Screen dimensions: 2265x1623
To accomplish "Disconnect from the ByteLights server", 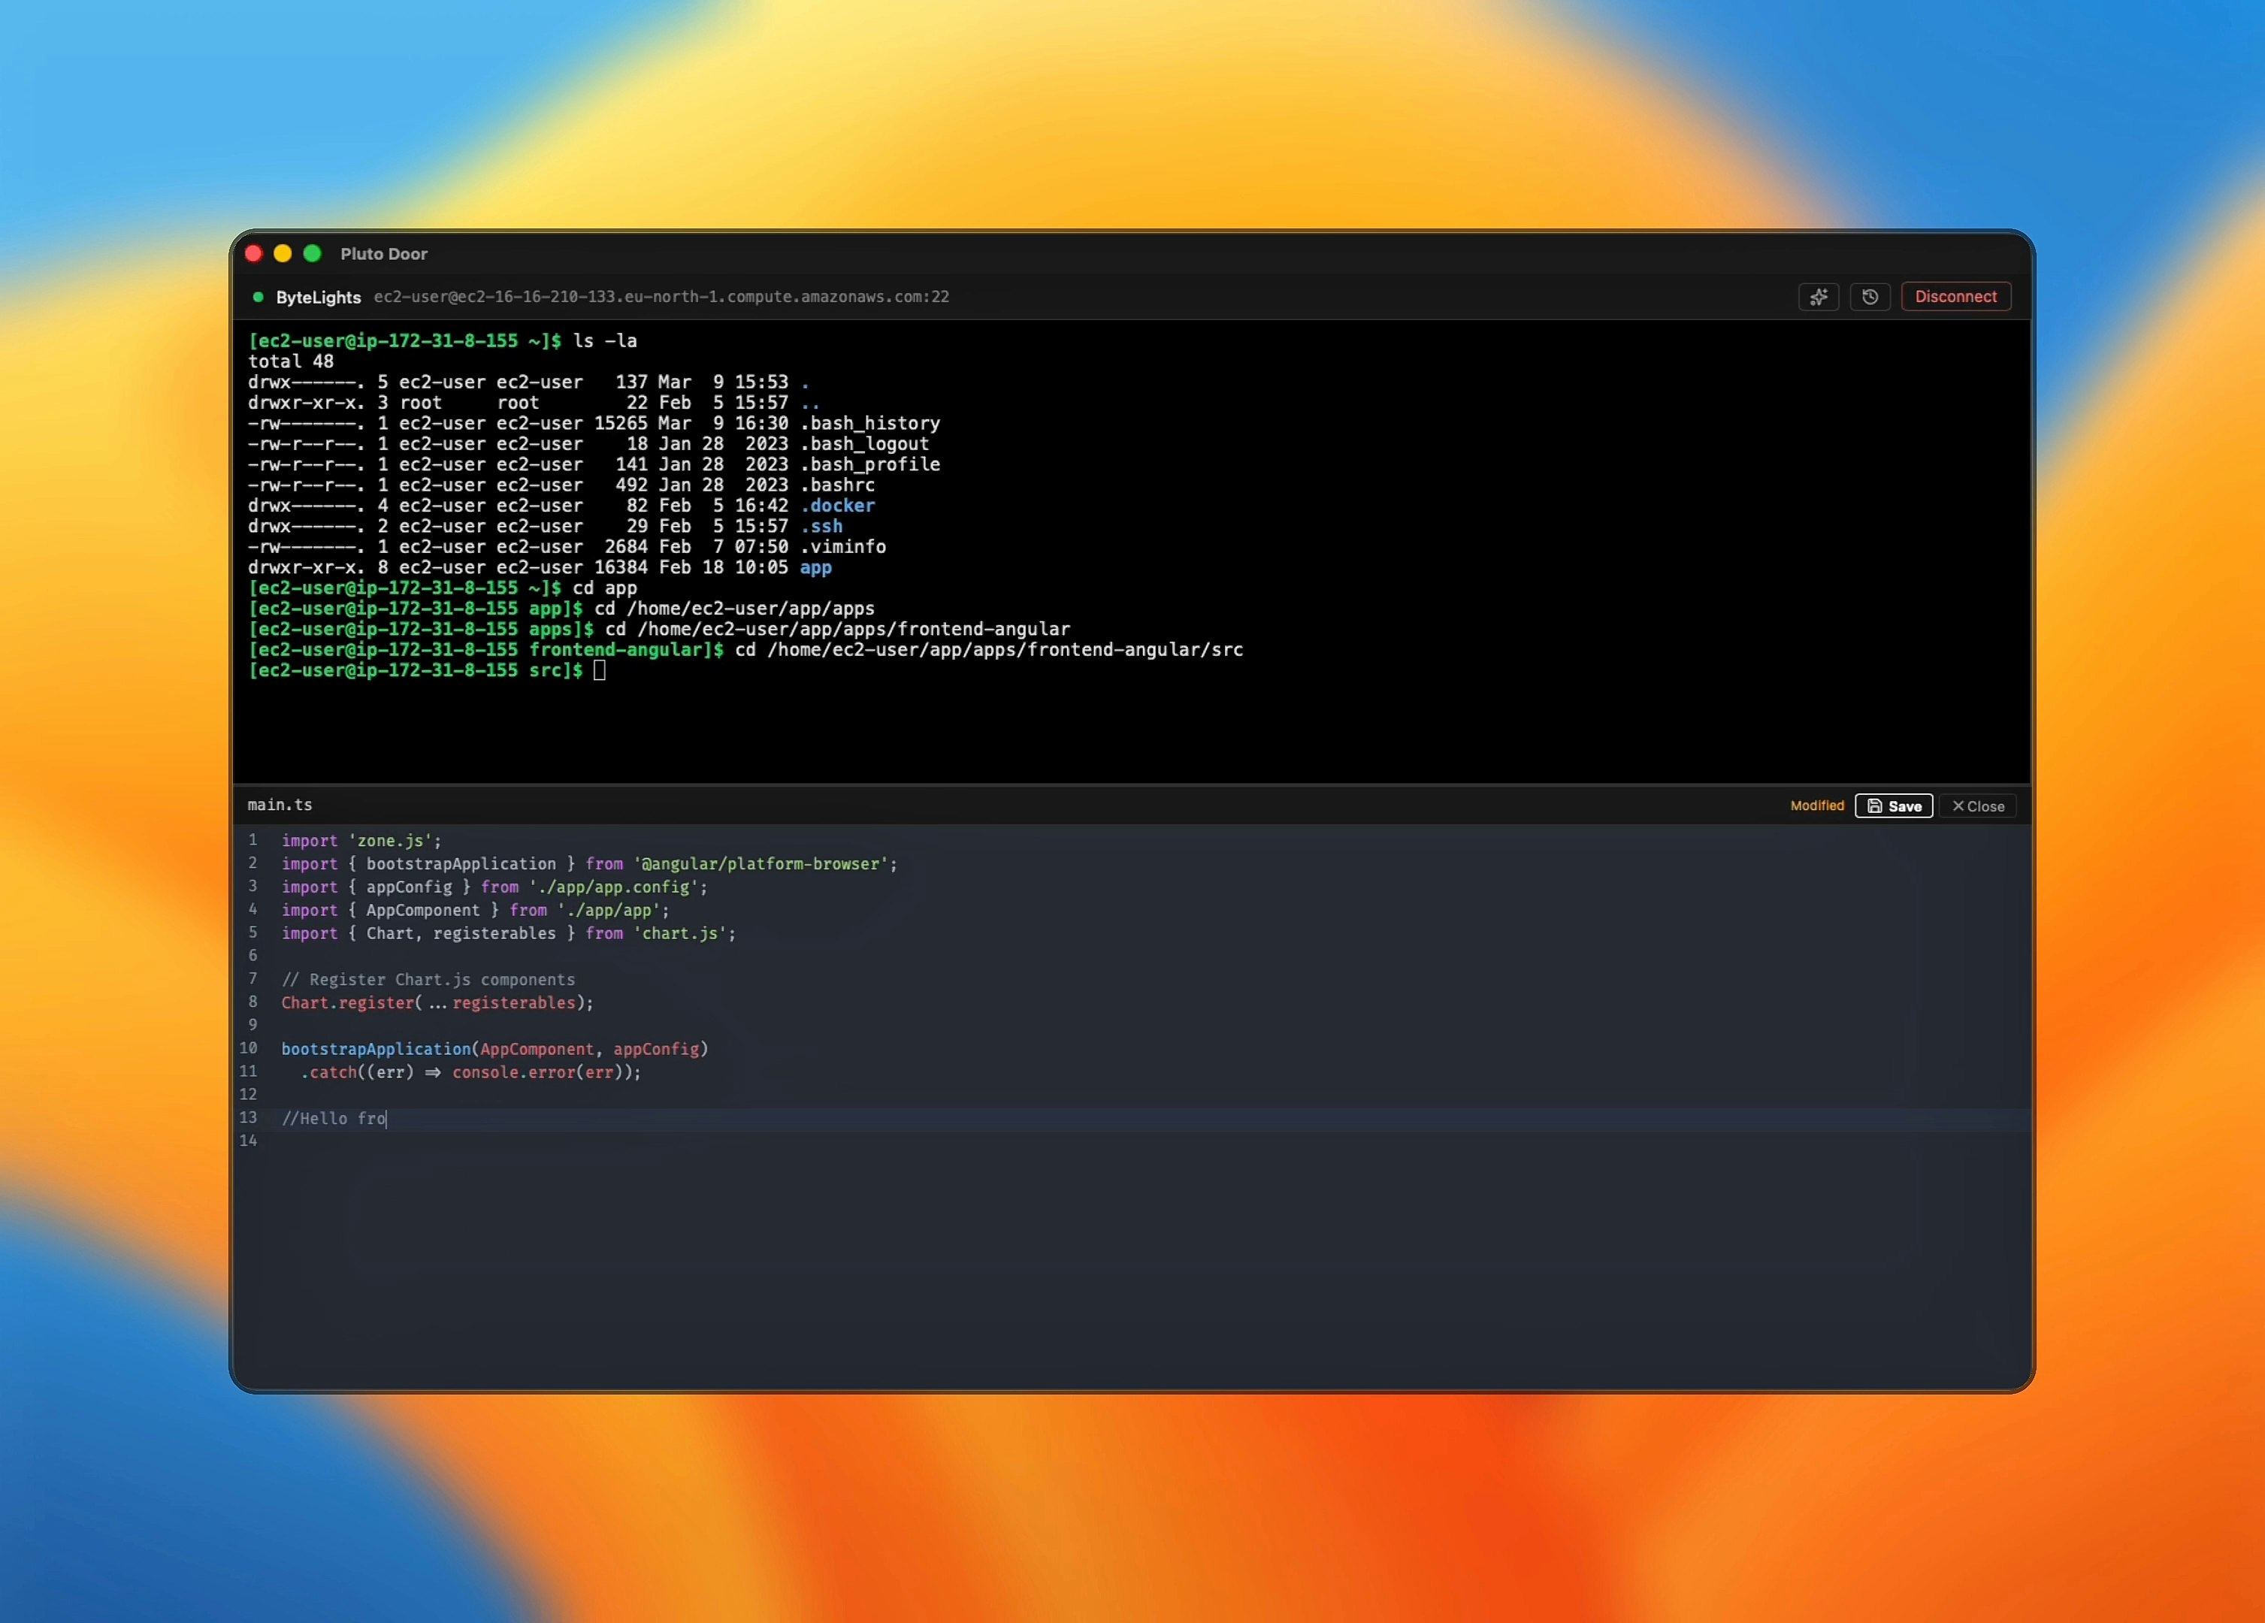I will (x=1955, y=297).
